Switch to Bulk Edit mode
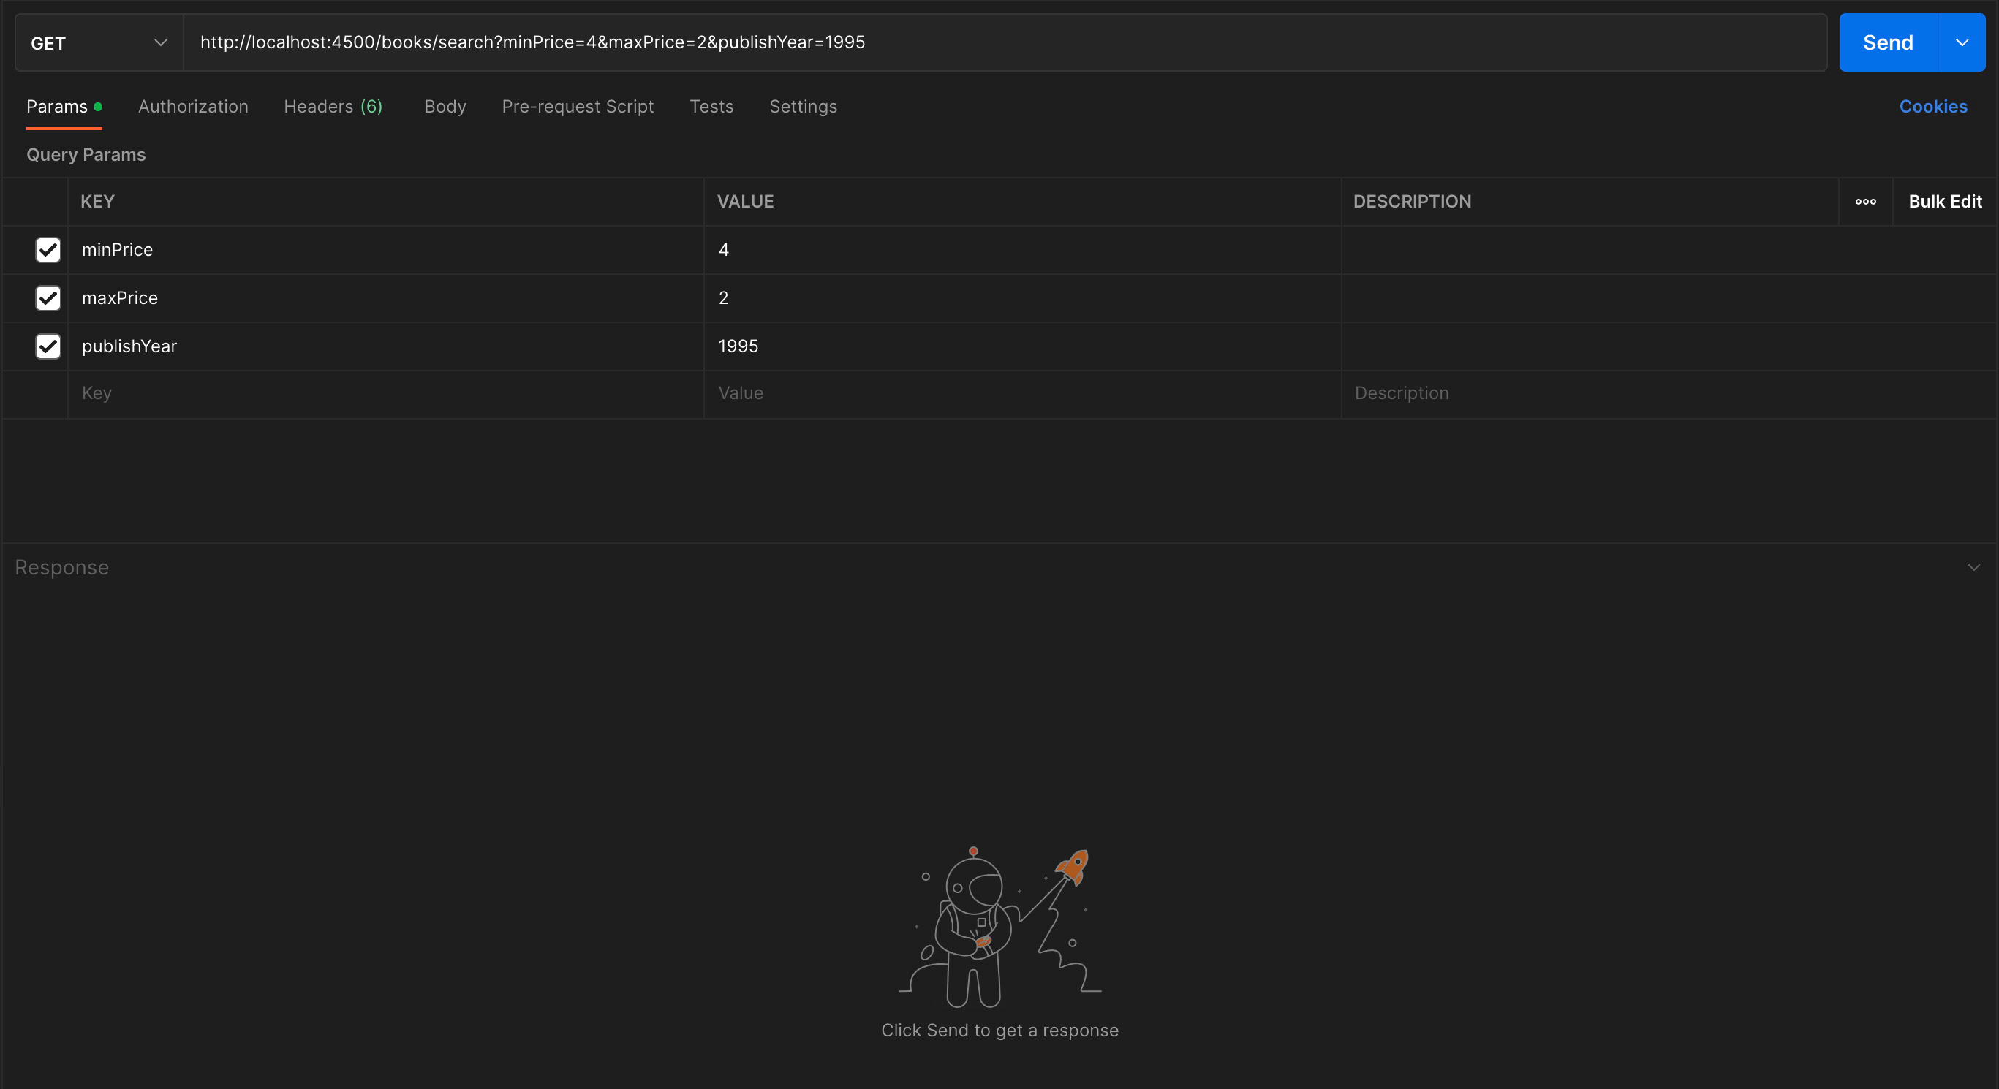The width and height of the screenshot is (1999, 1089). (1946, 201)
